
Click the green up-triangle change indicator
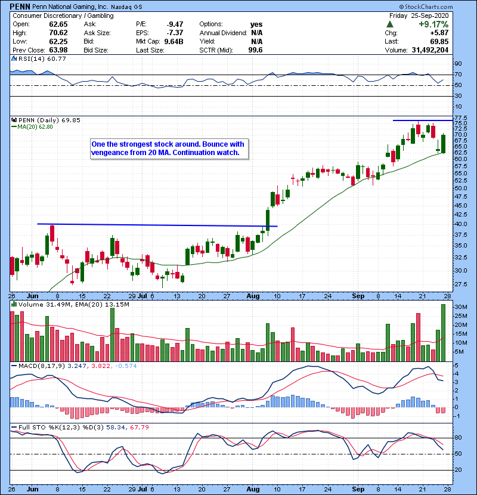(x=390, y=24)
